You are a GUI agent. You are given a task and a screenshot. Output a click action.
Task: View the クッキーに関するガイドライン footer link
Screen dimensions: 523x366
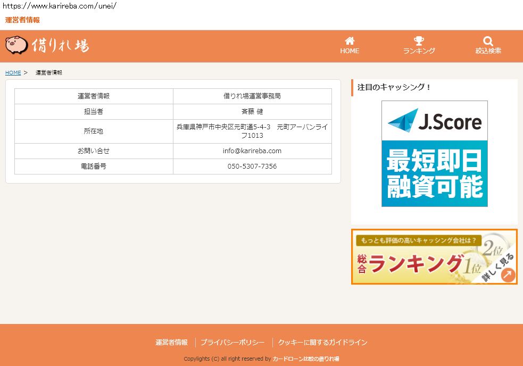(322, 343)
